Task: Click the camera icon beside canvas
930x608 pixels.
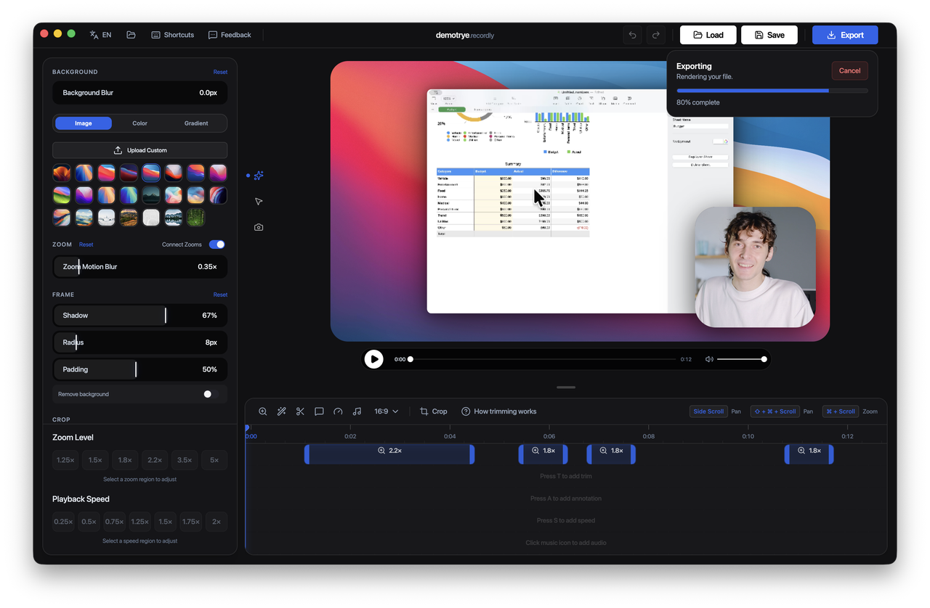Action: click(258, 227)
